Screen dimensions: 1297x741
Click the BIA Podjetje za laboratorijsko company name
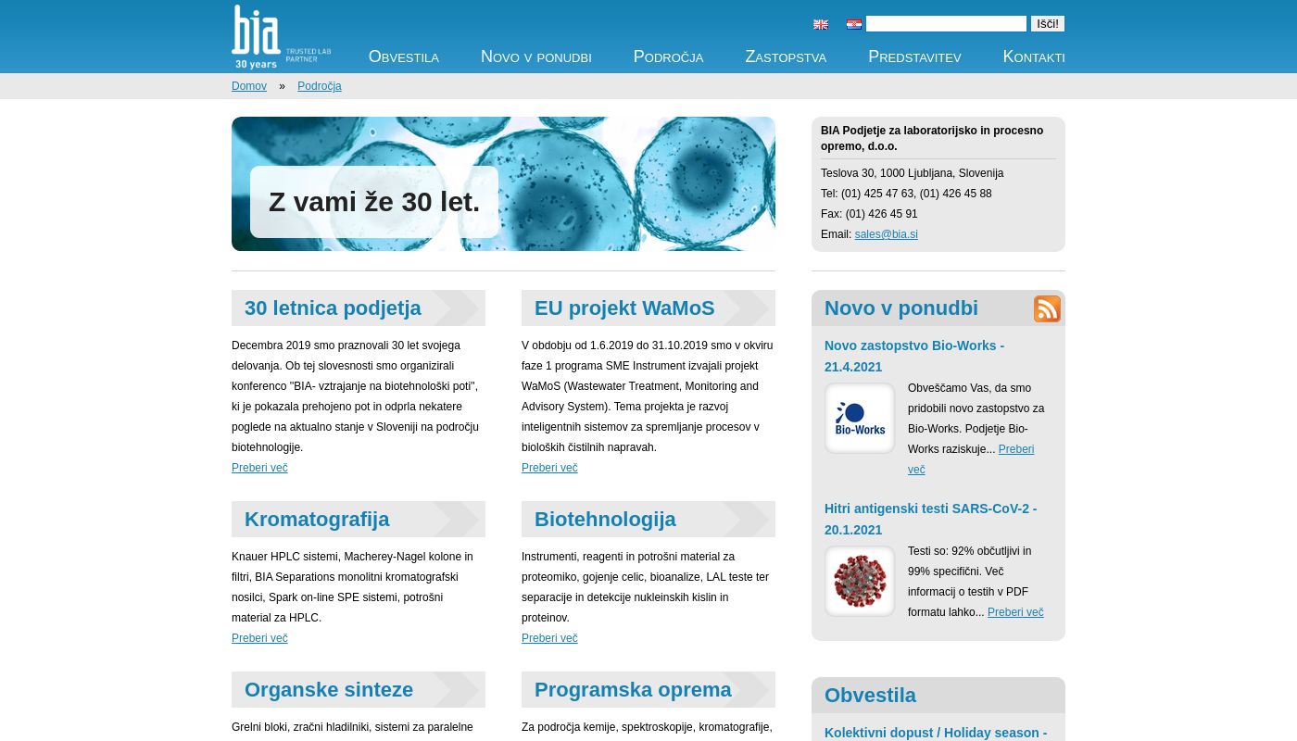932,138
